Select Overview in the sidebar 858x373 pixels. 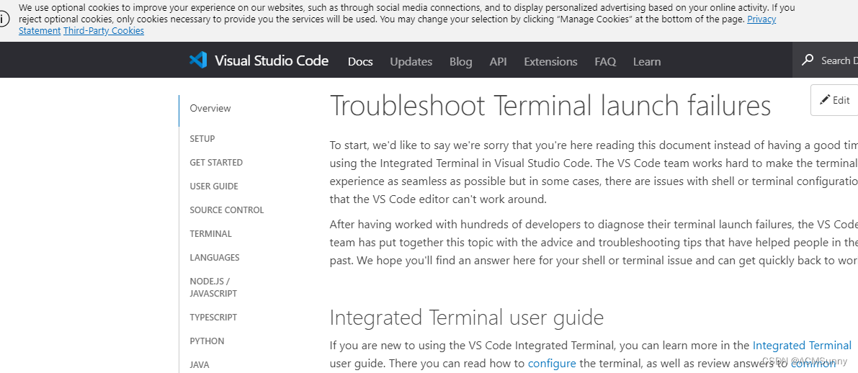pyautogui.click(x=210, y=108)
